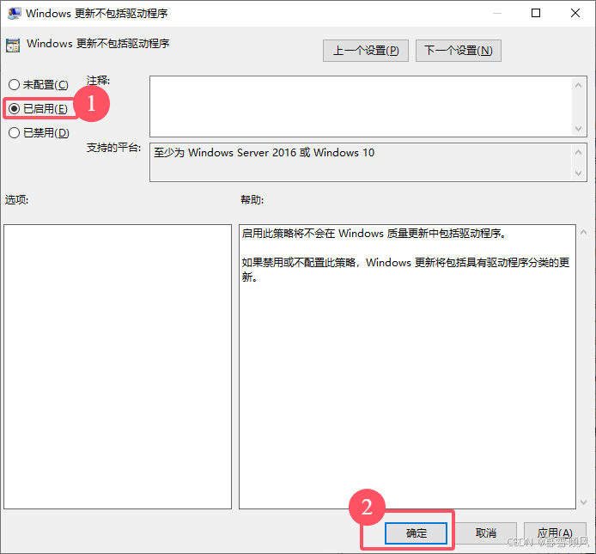Click up arrow in 支持的平台 scrollbar

coord(579,152)
